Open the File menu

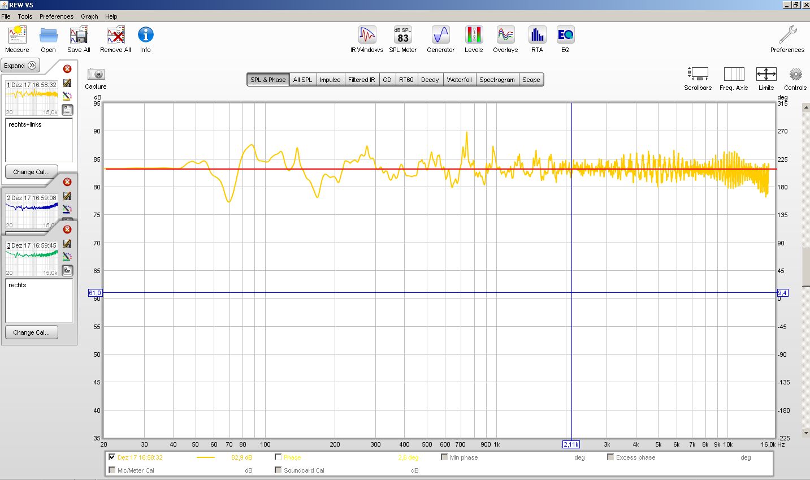(6, 16)
